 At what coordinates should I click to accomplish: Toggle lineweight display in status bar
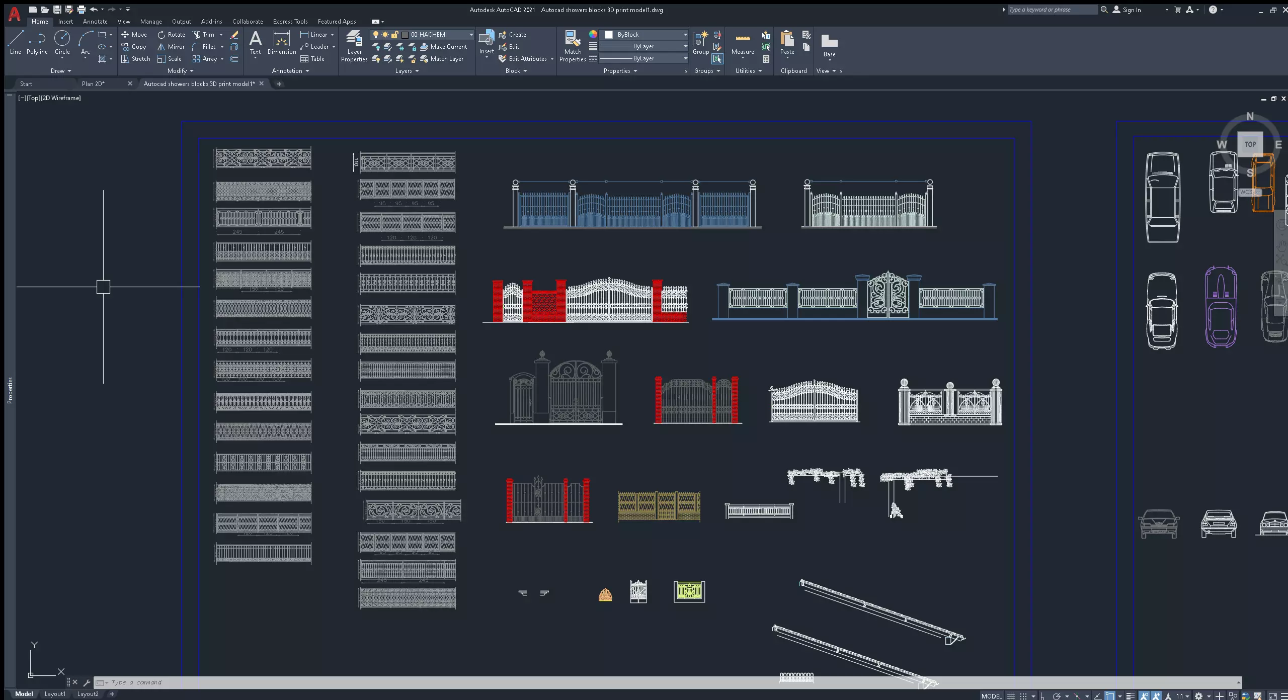(1130, 696)
